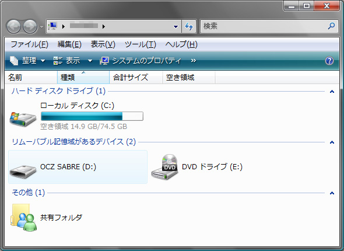This screenshot has width=344, height=251.
Task: Open help via blue question mark icon
Action: [329, 61]
